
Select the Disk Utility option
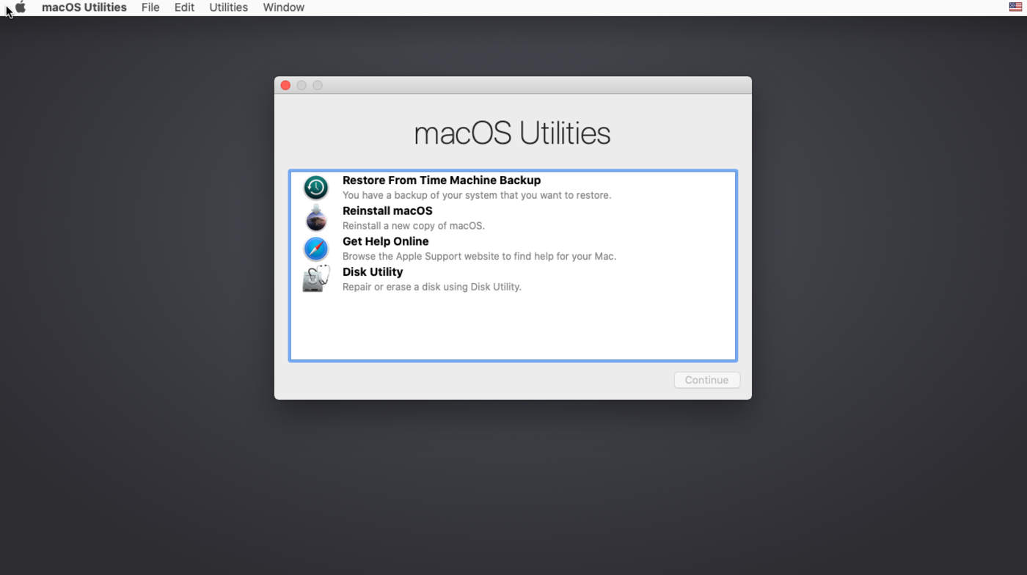point(373,272)
